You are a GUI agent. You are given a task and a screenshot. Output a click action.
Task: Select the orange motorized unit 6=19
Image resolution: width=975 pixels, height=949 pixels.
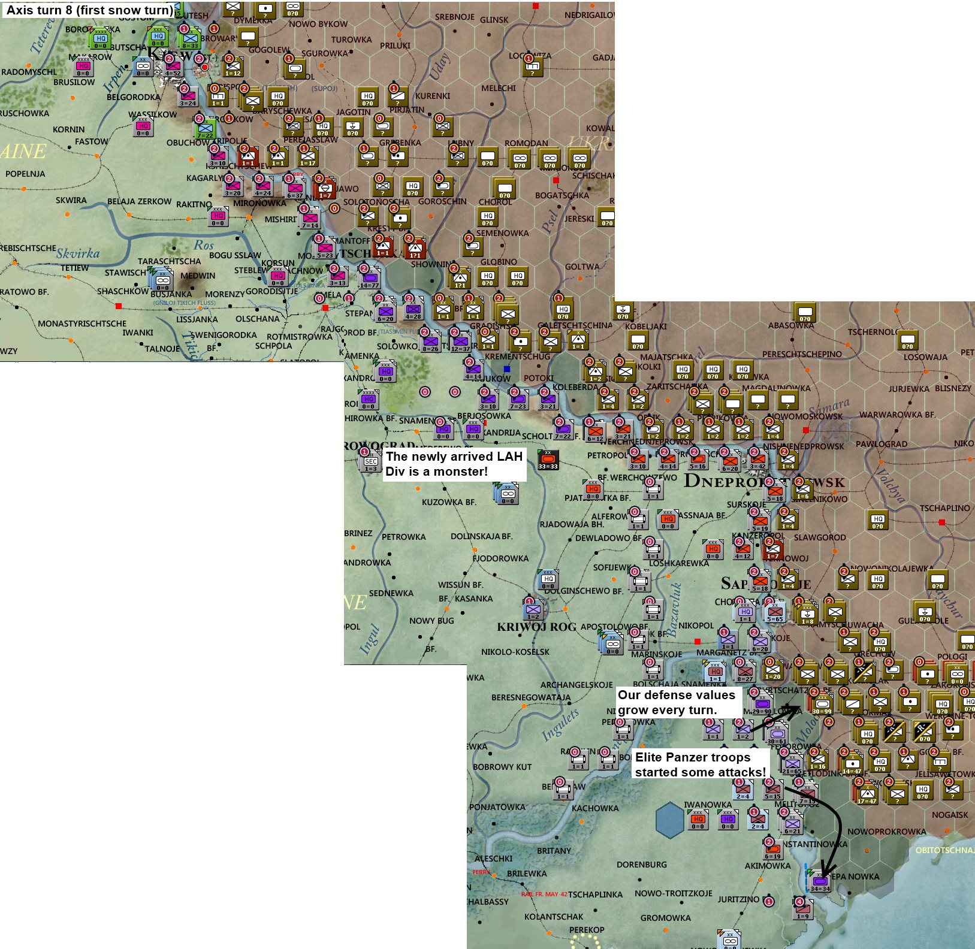(x=773, y=850)
